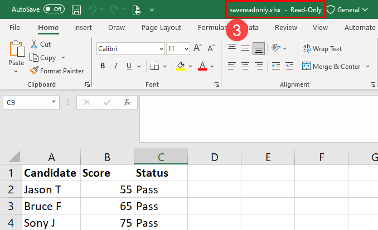Toggle the Bottom Align icon
The width and height of the screenshot is (378, 230).
pos(259,49)
